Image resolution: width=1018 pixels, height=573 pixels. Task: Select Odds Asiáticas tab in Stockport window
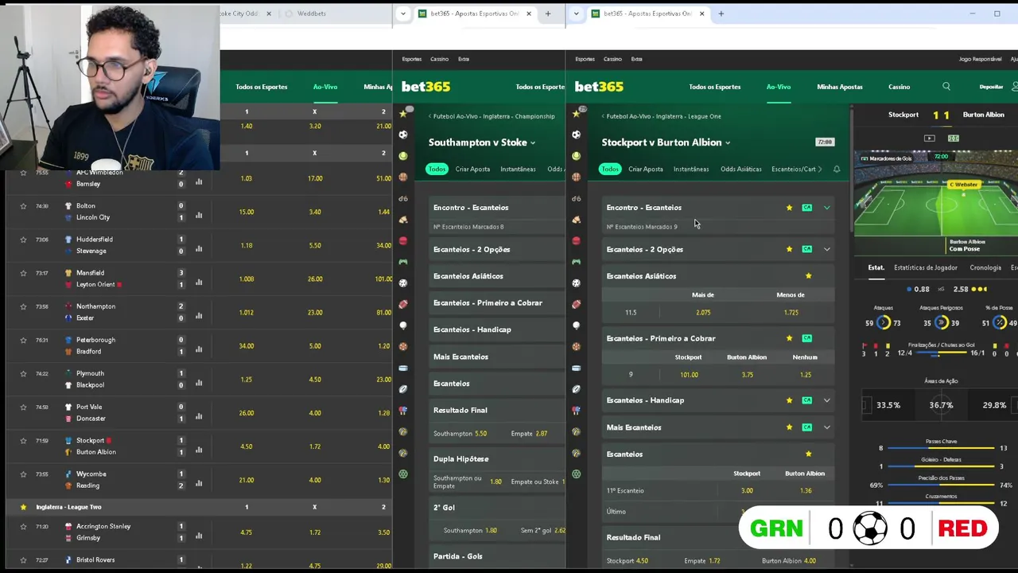pos(741,169)
